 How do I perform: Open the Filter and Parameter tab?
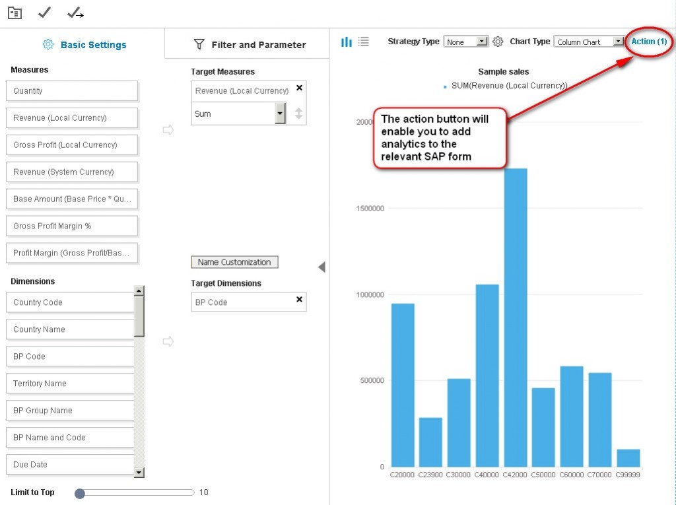[x=250, y=45]
